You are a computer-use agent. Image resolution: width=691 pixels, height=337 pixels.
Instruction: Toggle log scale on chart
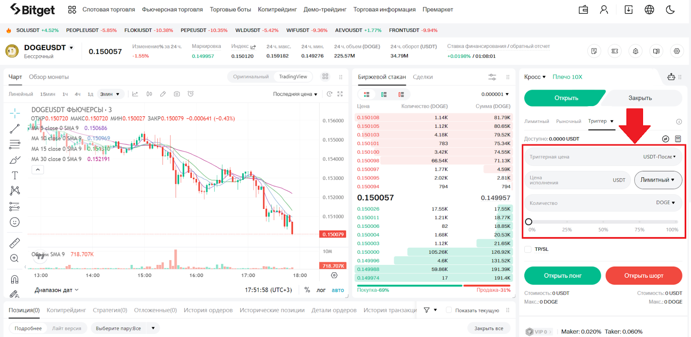[x=321, y=290]
